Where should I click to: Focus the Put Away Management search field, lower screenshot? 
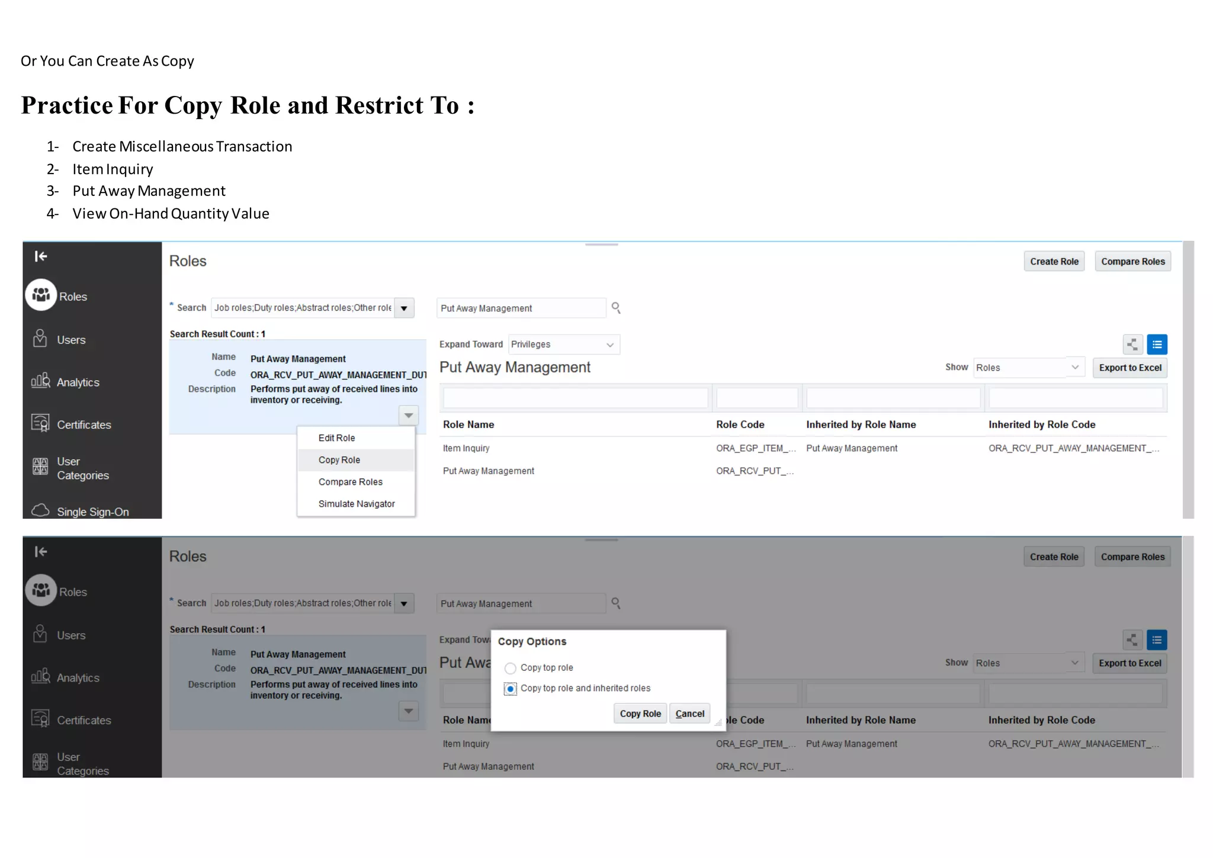521,603
